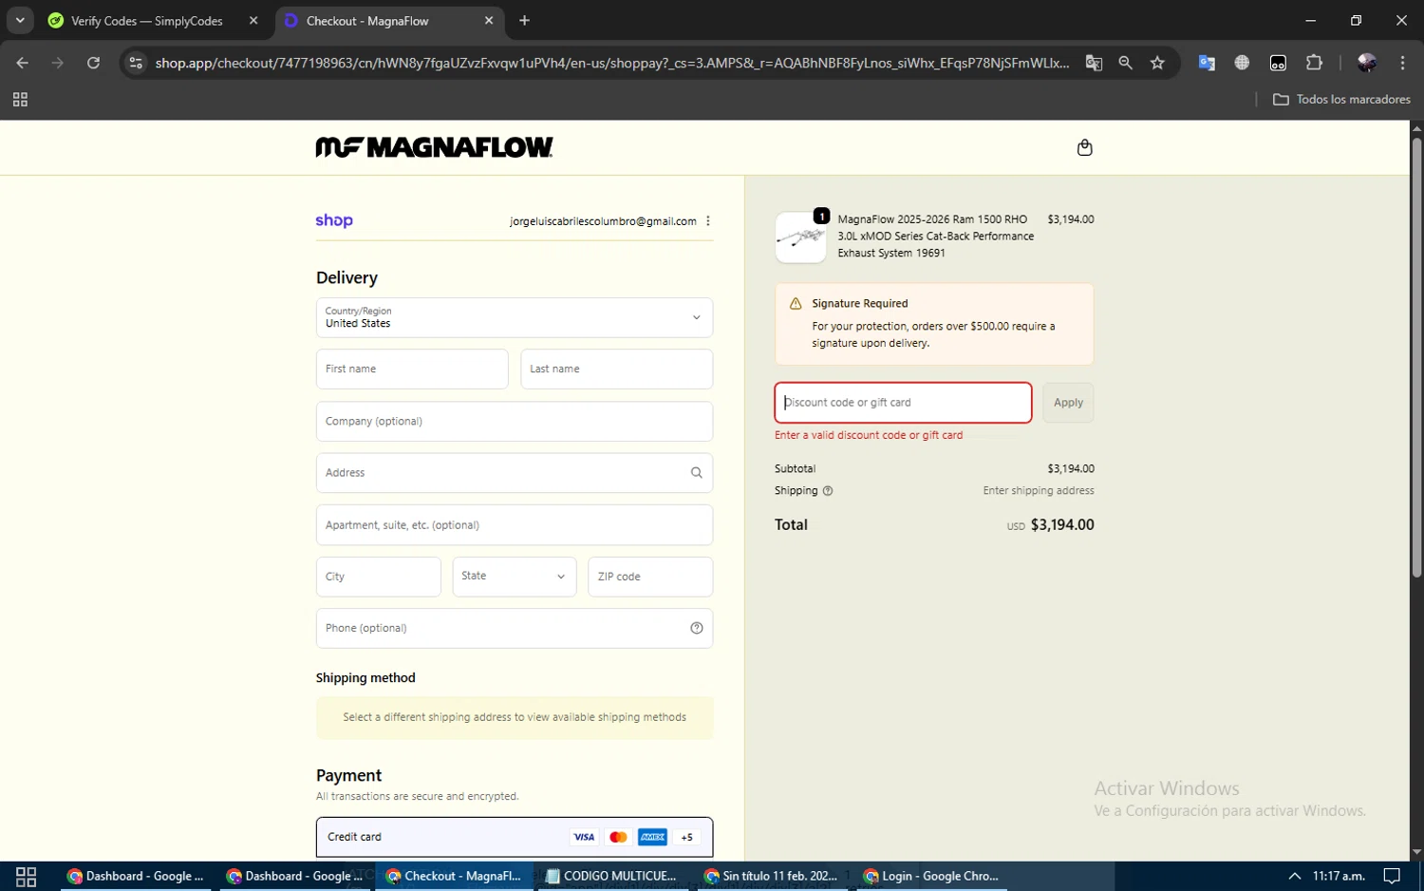Viewport: 1424px width, 891px height.
Task: Open the browser extensions puzzle icon
Action: coord(1314,63)
